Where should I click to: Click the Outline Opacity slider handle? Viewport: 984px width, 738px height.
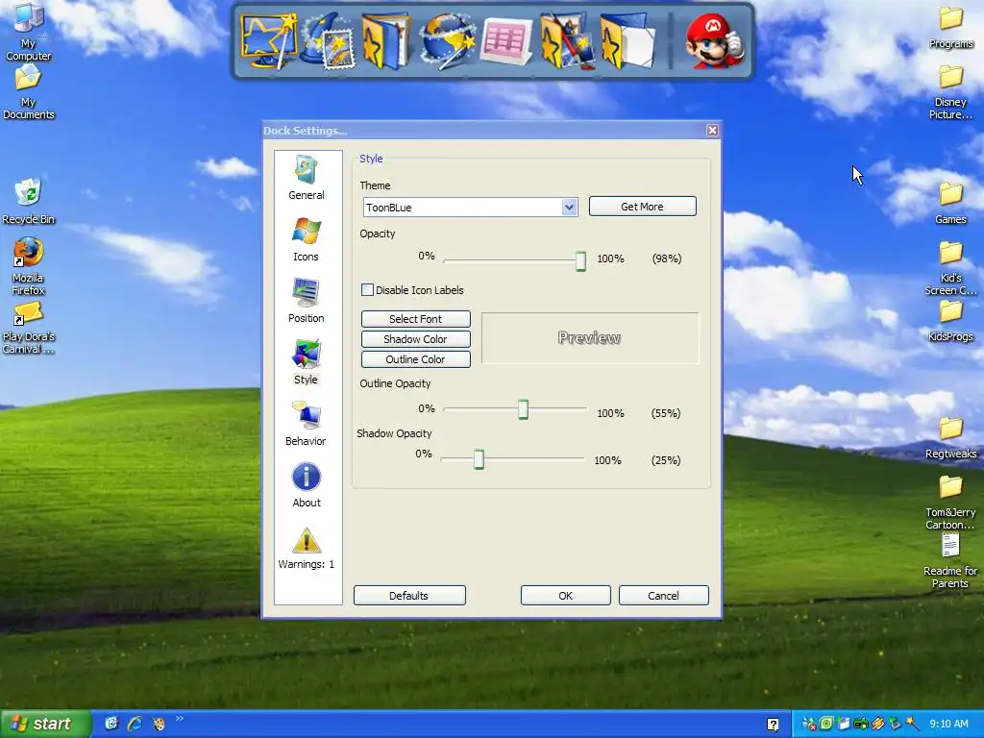[x=523, y=409]
